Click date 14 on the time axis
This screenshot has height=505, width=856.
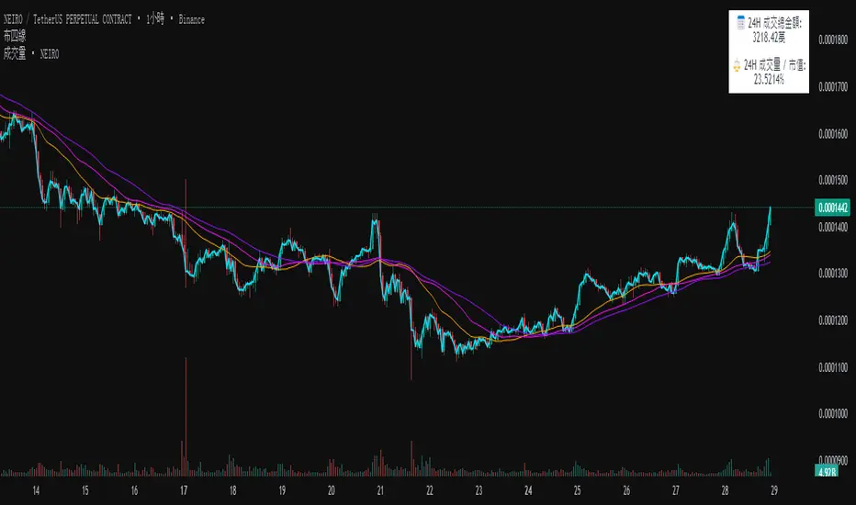(x=36, y=491)
